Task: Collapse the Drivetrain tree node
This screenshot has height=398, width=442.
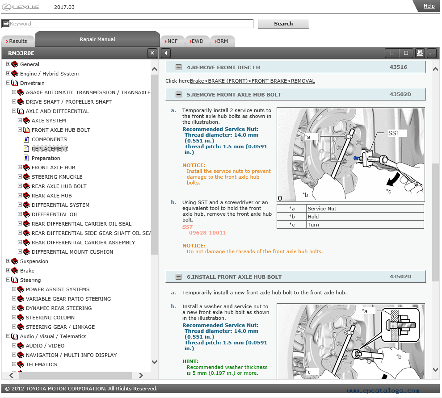Action: [8, 83]
